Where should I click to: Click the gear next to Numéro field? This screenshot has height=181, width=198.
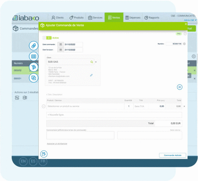184,44
